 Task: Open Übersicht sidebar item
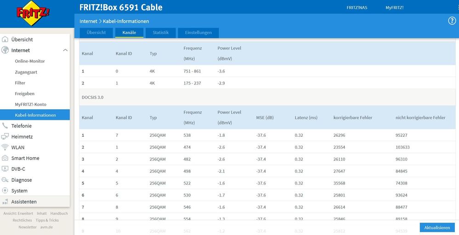(x=22, y=39)
